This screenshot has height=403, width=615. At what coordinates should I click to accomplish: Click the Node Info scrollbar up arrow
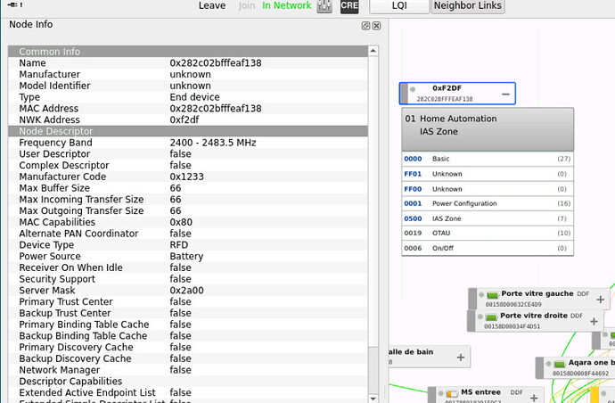click(x=373, y=51)
